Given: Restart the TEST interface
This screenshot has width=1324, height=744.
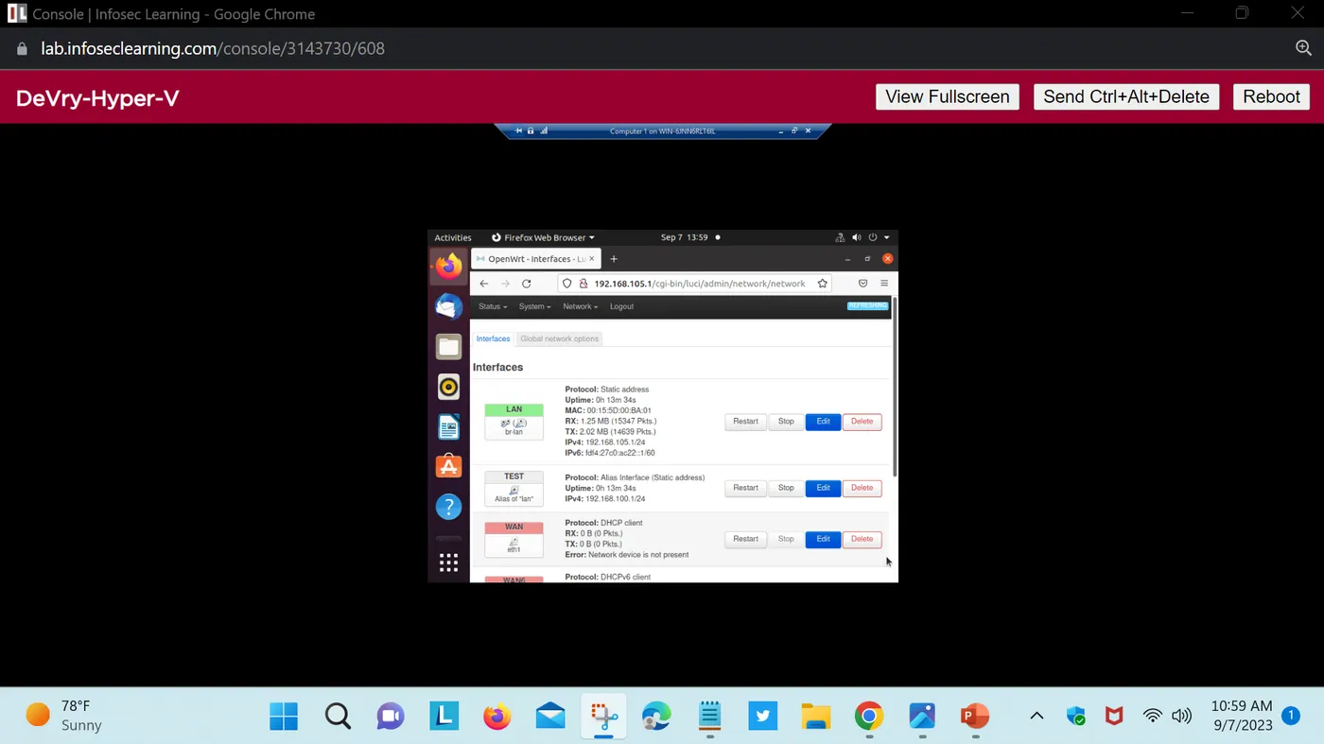Looking at the screenshot, I should pos(745,488).
